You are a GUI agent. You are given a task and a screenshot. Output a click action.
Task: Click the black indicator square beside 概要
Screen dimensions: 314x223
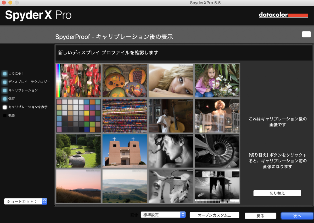point(4,115)
